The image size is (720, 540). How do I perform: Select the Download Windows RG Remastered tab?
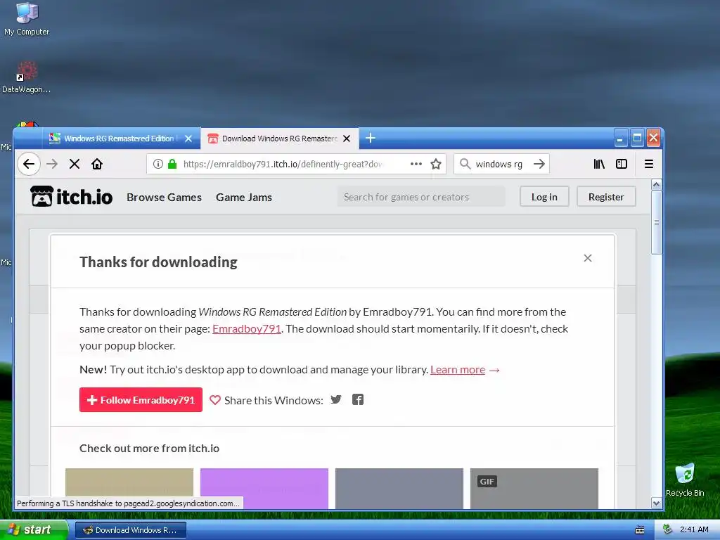pyautogui.click(x=280, y=139)
